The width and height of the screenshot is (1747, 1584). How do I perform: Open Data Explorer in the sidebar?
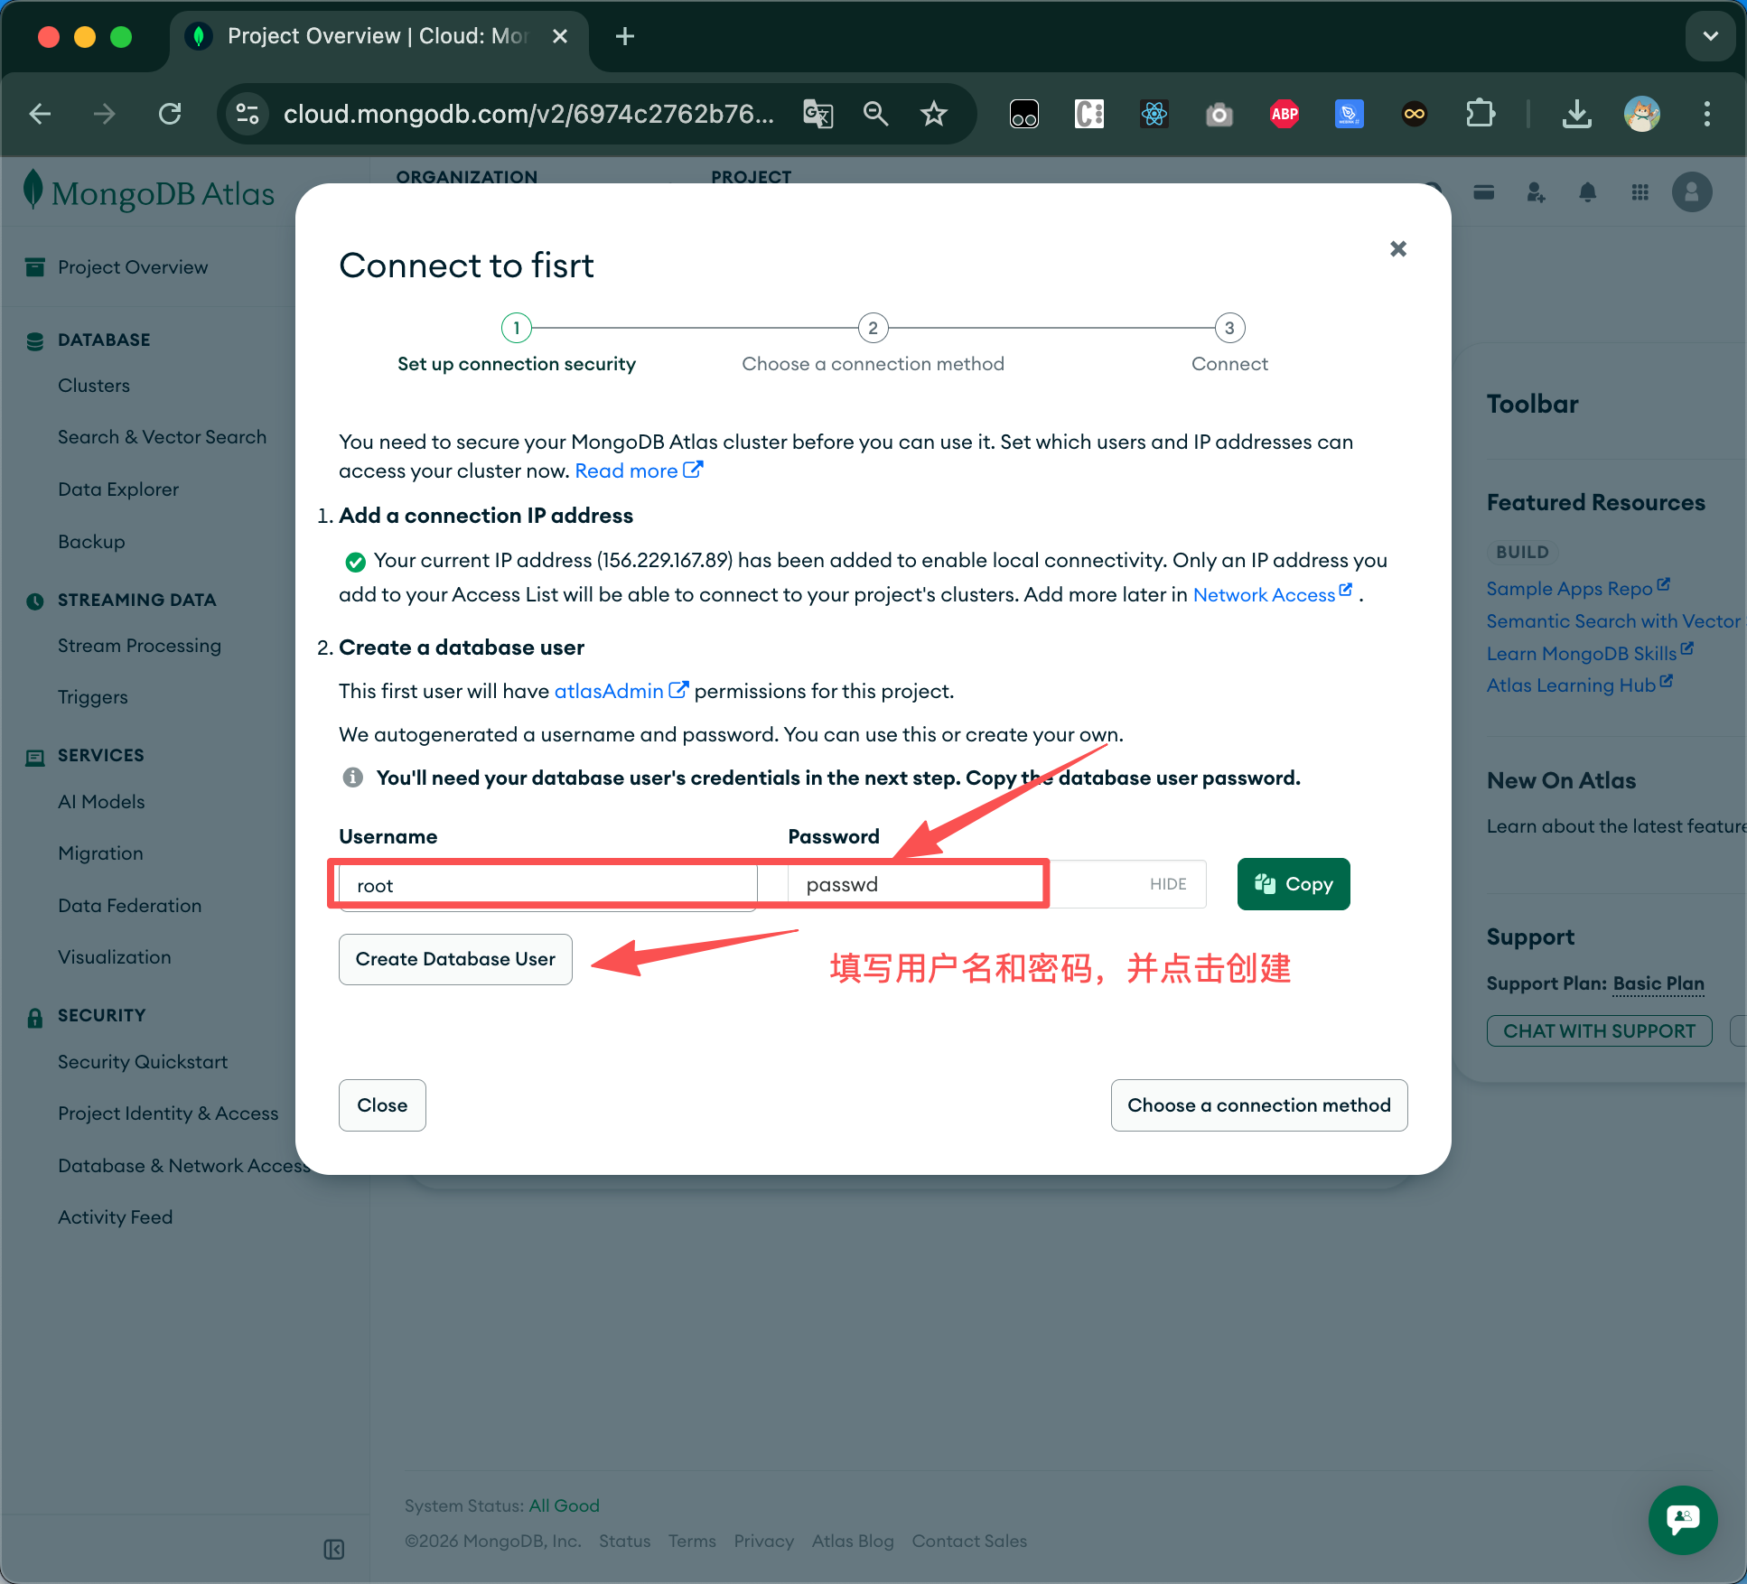click(118, 489)
